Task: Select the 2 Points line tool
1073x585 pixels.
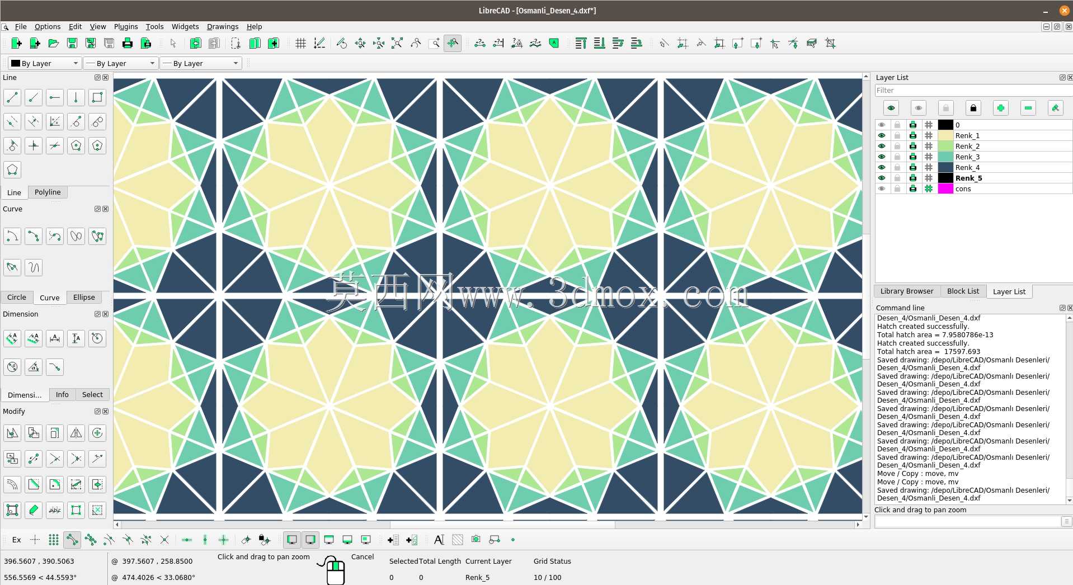Action: click(12, 97)
